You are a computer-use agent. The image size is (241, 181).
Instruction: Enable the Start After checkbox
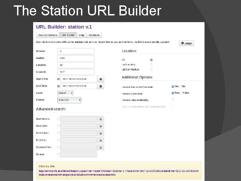click(58, 126)
